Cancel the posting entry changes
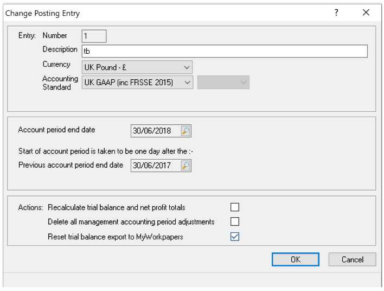 [x=352, y=260]
